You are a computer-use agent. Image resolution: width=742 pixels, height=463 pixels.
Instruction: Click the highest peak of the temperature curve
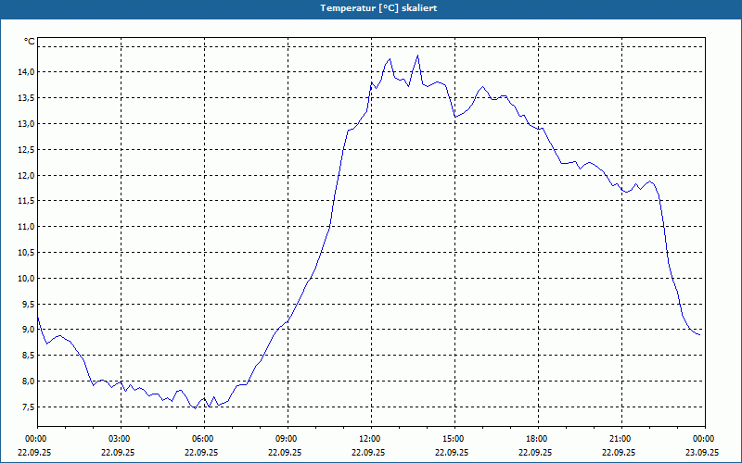tap(417, 56)
